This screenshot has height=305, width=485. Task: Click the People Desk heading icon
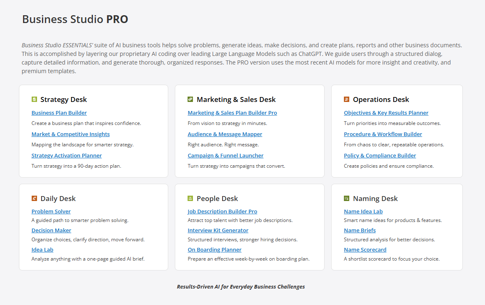190,198
